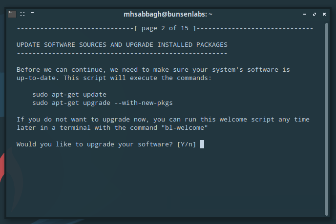
Task: Click the red wallpaper shape beside the window
Action: [x=2, y=167]
